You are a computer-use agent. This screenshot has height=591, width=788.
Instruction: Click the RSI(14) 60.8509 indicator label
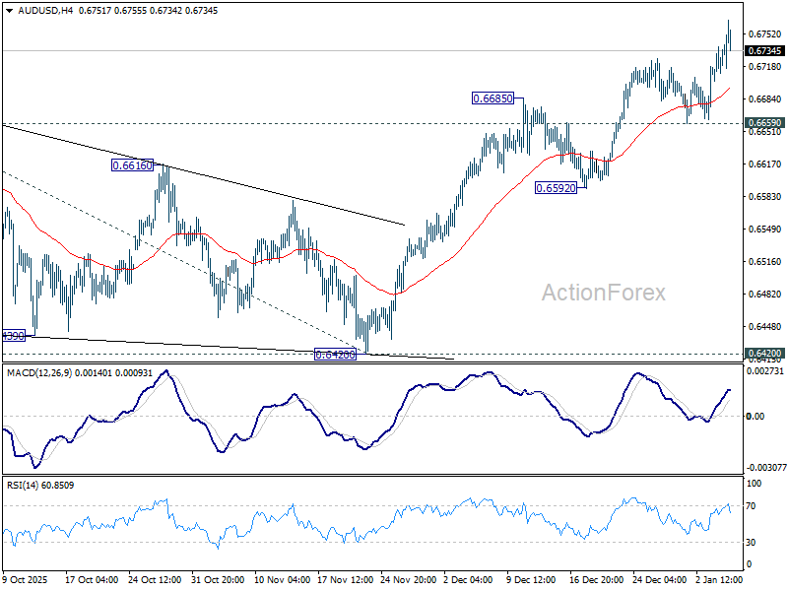(x=40, y=486)
